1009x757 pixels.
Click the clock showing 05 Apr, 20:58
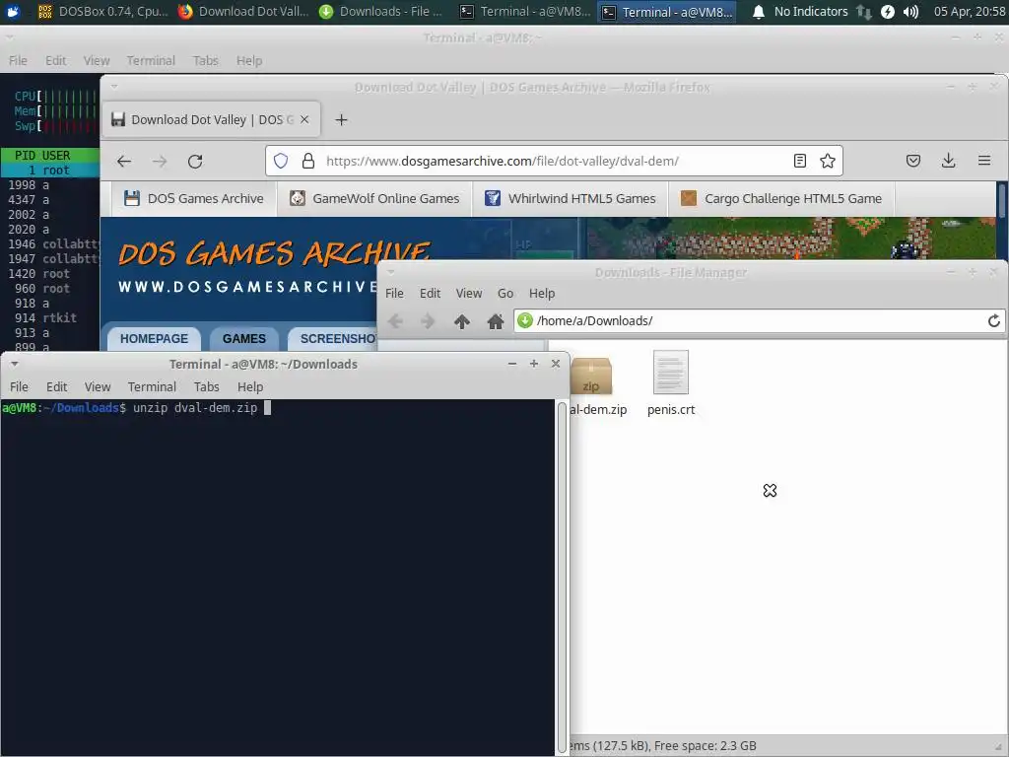pos(970,12)
